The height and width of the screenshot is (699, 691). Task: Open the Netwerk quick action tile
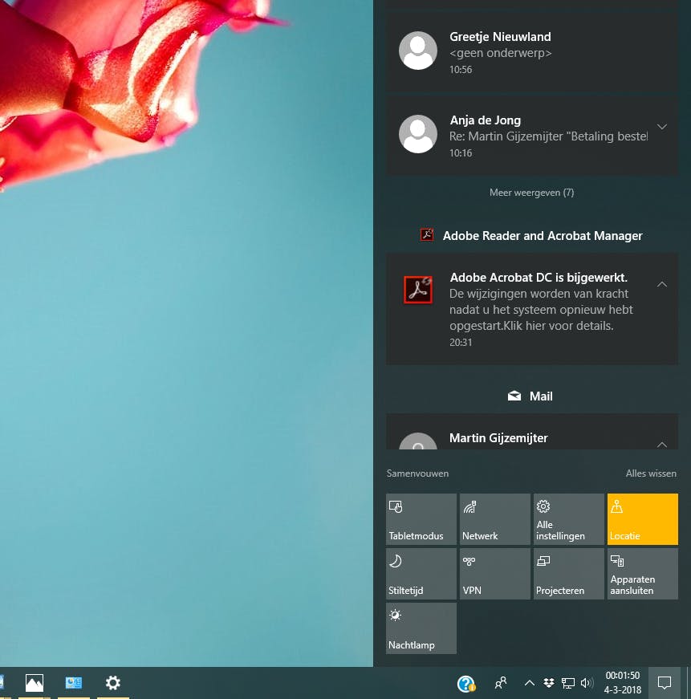pos(495,519)
